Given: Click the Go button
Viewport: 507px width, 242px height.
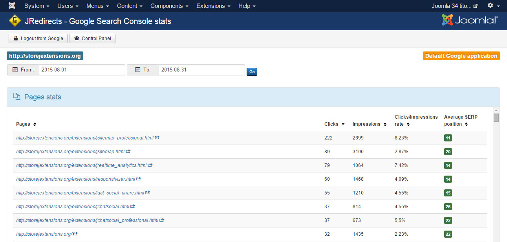Looking at the screenshot, I should click(x=252, y=72).
